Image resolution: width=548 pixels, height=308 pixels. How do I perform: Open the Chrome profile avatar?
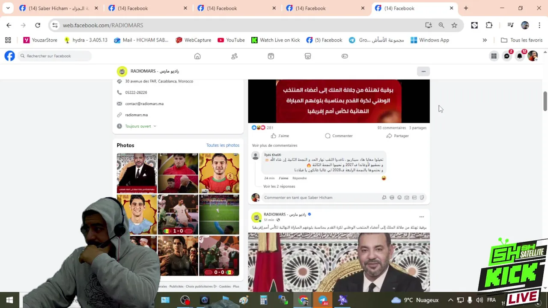click(x=525, y=25)
